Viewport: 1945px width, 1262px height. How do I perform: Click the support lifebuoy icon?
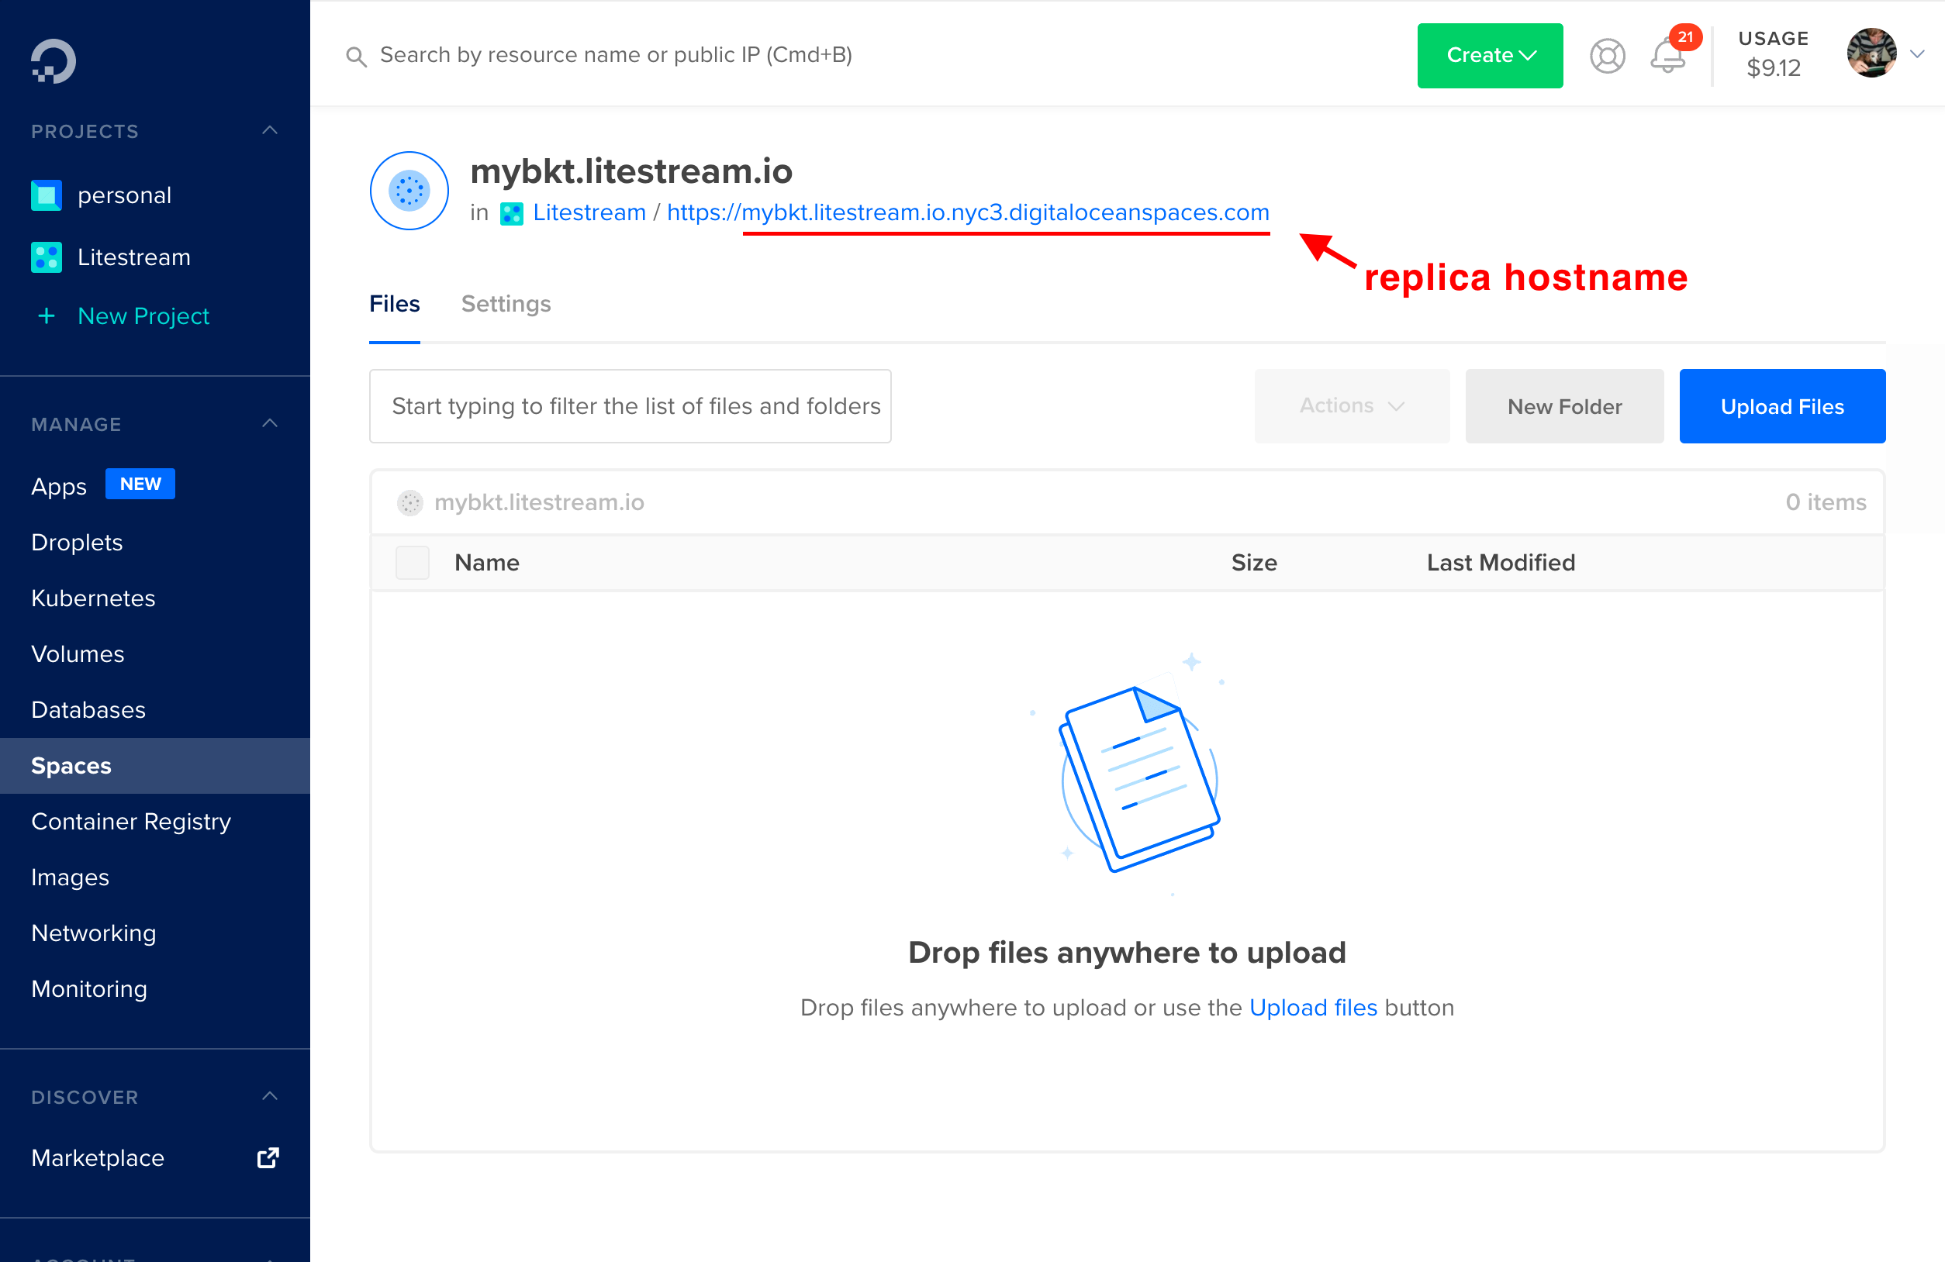[1607, 56]
